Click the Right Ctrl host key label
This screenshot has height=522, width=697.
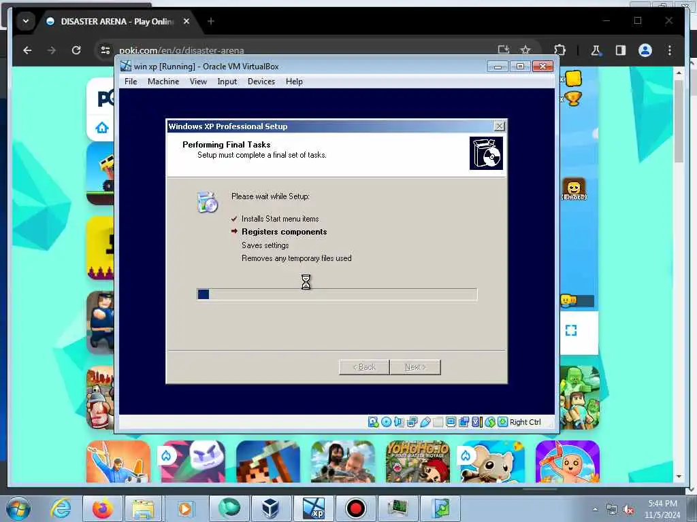[525, 422]
